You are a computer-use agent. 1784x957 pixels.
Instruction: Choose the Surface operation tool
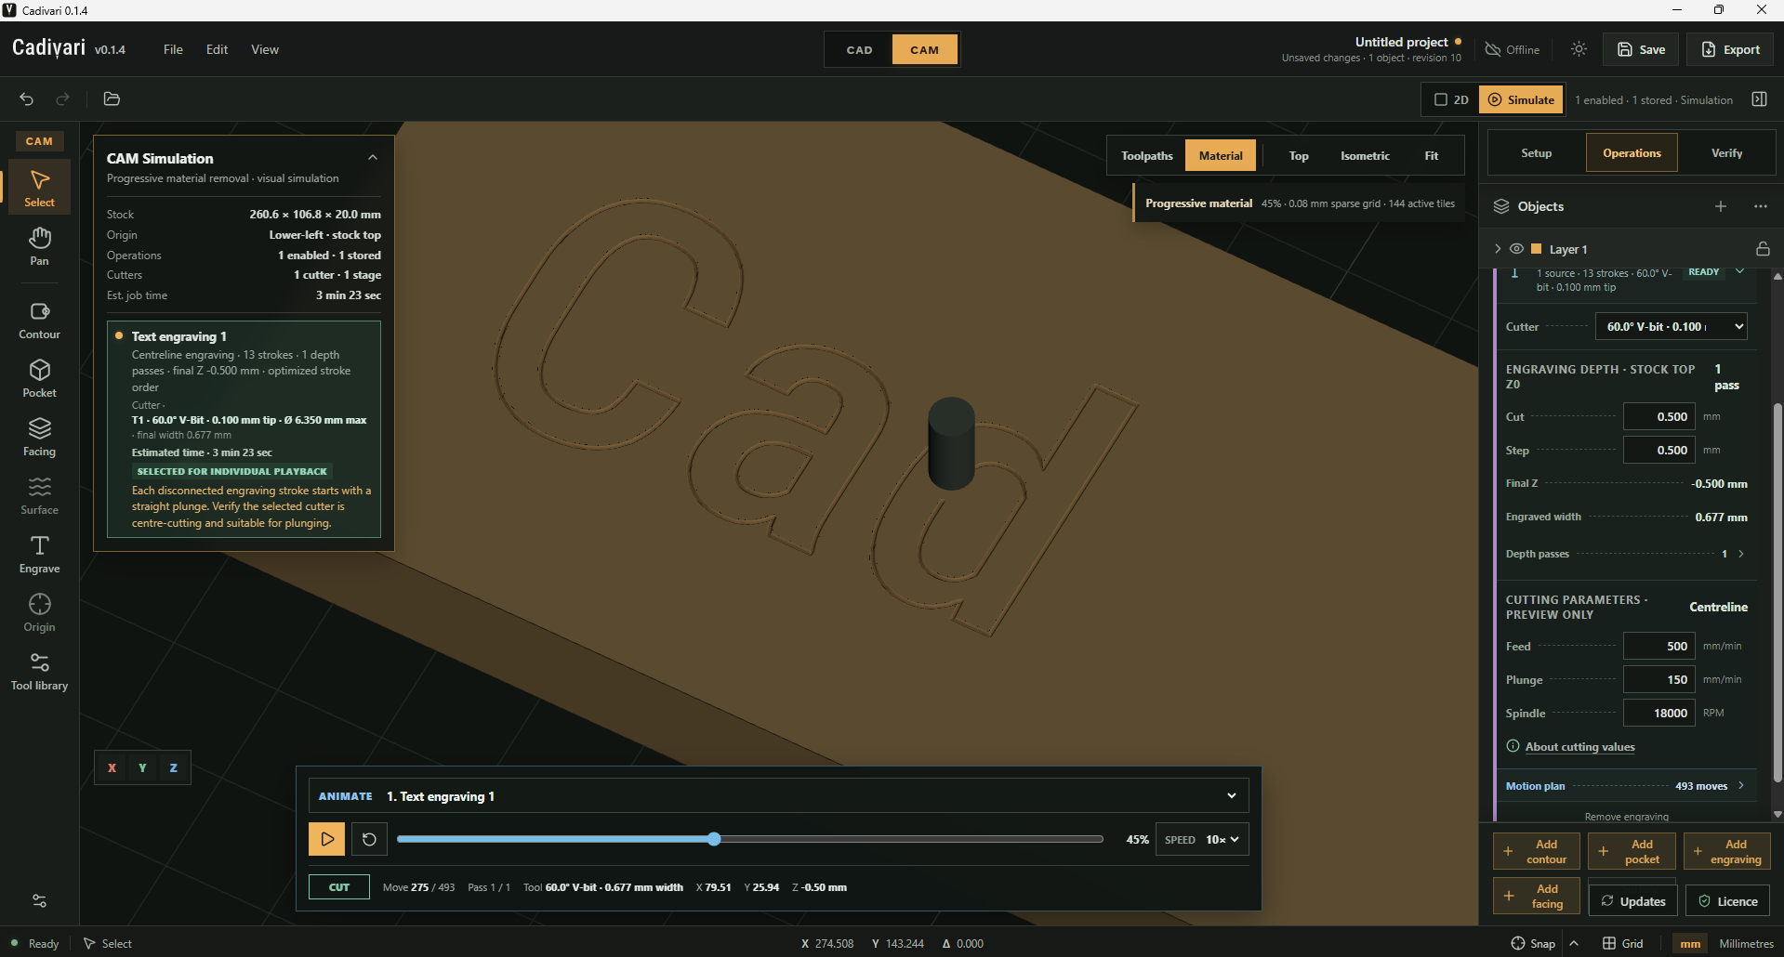[39, 496]
